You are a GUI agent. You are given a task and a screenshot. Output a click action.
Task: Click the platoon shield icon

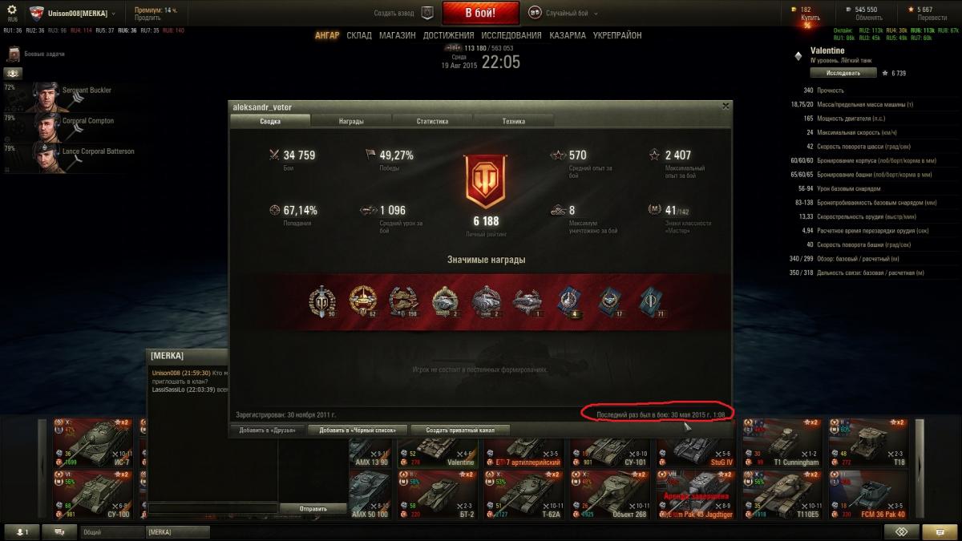click(427, 13)
